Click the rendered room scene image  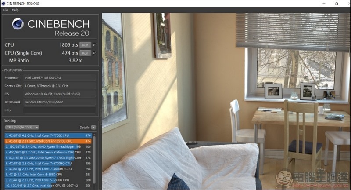pos(226,101)
